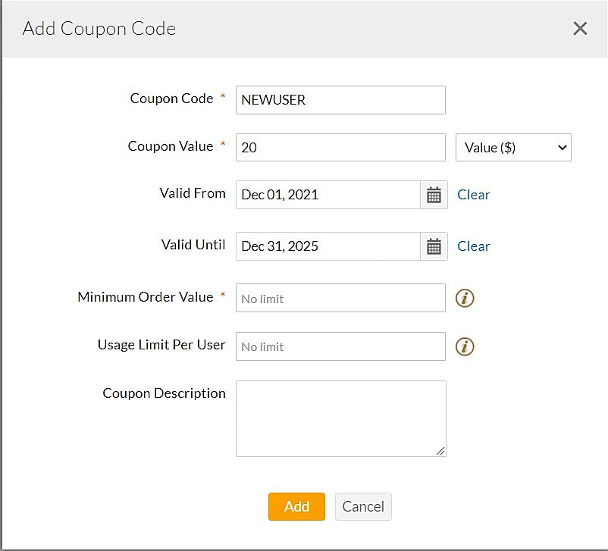Cancel creating the coupon
Viewport: 608px width, 551px height.
[363, 506]
